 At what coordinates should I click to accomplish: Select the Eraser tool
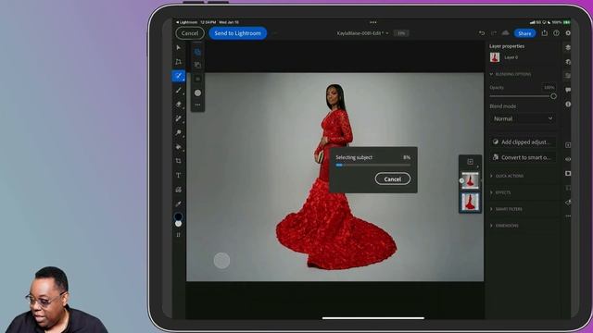point(179,105)
